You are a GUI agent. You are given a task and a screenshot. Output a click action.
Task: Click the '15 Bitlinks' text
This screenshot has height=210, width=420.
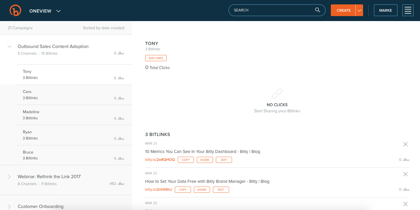(x=49, y=54)
